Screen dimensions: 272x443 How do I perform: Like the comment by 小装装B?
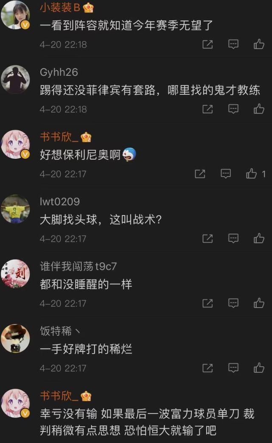coord(259,44)
